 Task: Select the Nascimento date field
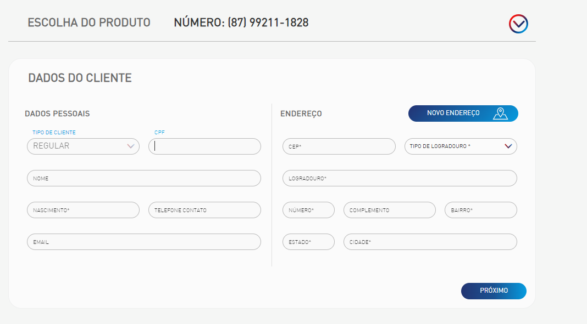click(83, 210)
